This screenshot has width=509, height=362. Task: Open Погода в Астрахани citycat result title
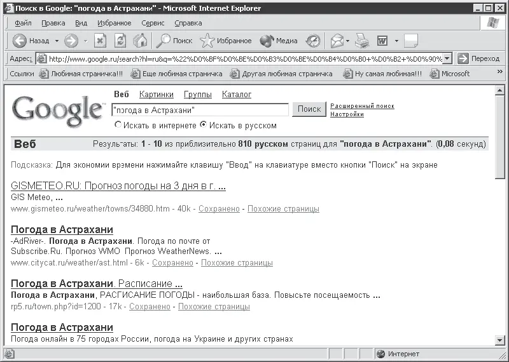click(x=62, y=229)
